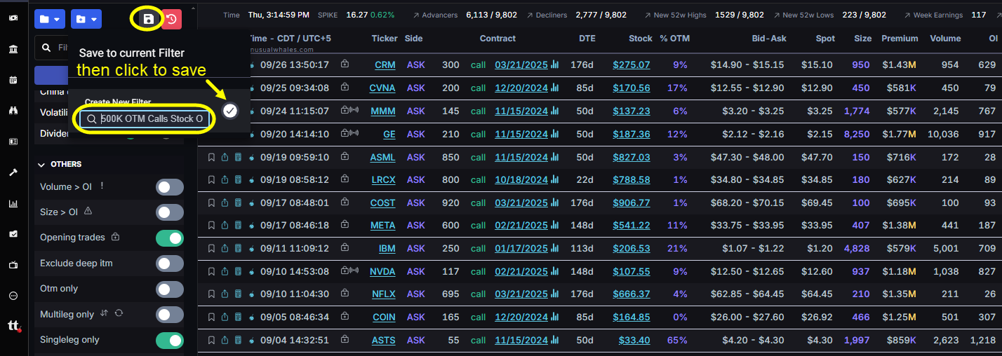The width and height of the screenshot is (1002, 356).
Task: Open the binoculars sidebar icon
Action: pyautogui.click(x=13, y=110)
